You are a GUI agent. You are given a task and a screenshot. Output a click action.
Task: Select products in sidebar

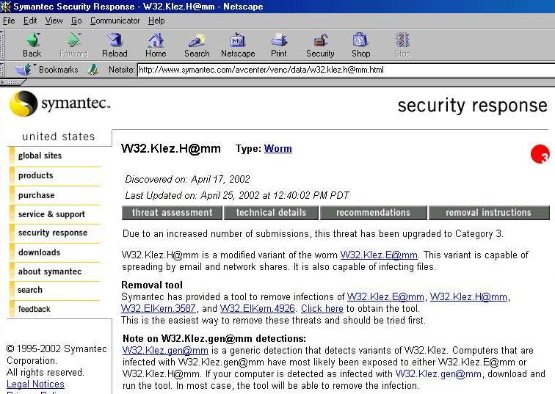coord(36,175)
